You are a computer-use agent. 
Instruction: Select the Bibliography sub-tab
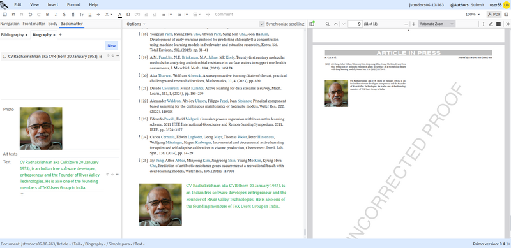tap(12, 35)
